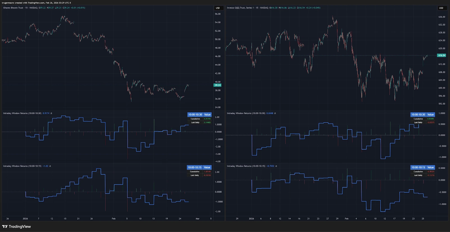Click the Feb marker on Bitcoin time axis
The image size is (450, 232).
tap(114, 219)
